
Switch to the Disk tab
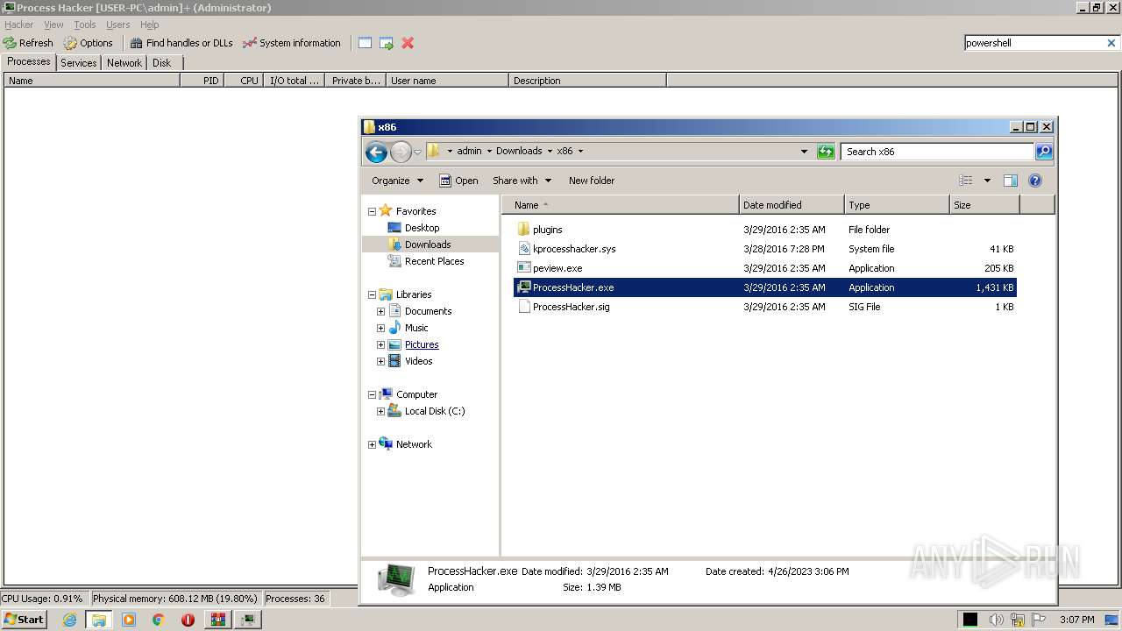(x=162, y=63)
